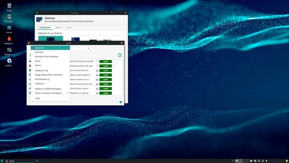This screenshot has width=289, height=163.
Task: Click the volume icon in system tray
Action: 266,161
